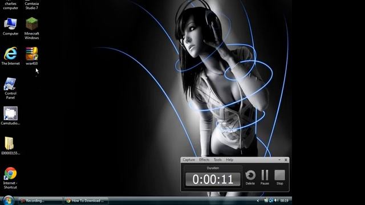Image resolution: width=365 pixels, height=205 pixels.
Task: Select the Minecraft Windows desktop icon
Action: 32,28
